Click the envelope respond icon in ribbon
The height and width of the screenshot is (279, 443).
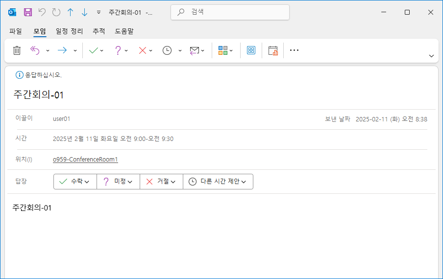tap(195, 51)
